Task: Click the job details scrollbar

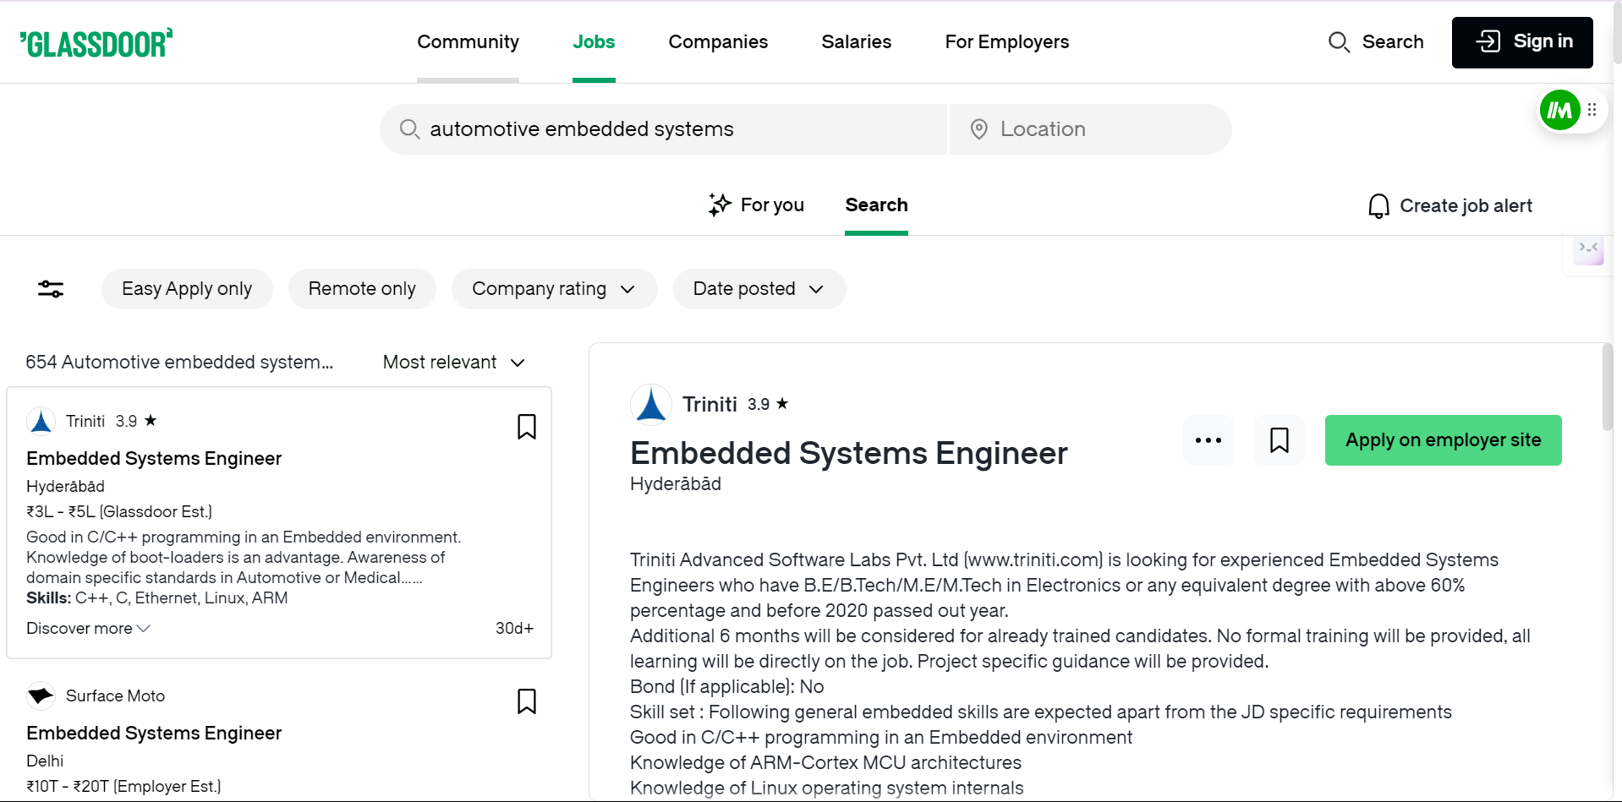Action: coord(1607,389)
